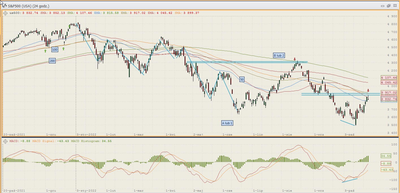Restore the chart window using the restore icon
The image size is (400, 193).
[388, 6]
